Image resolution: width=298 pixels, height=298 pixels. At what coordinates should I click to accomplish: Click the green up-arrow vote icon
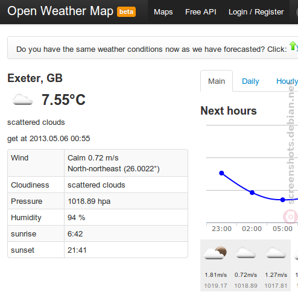pyautogui.click(x=293, y=46)
